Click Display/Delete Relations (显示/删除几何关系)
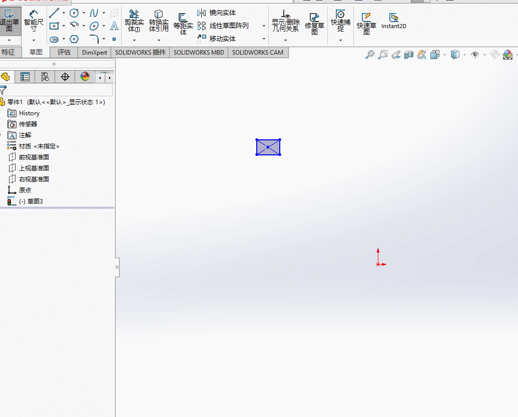 point(285,21)
